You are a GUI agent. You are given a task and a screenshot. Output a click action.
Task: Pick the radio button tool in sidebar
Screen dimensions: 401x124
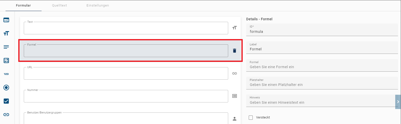[x=6, y=87]
